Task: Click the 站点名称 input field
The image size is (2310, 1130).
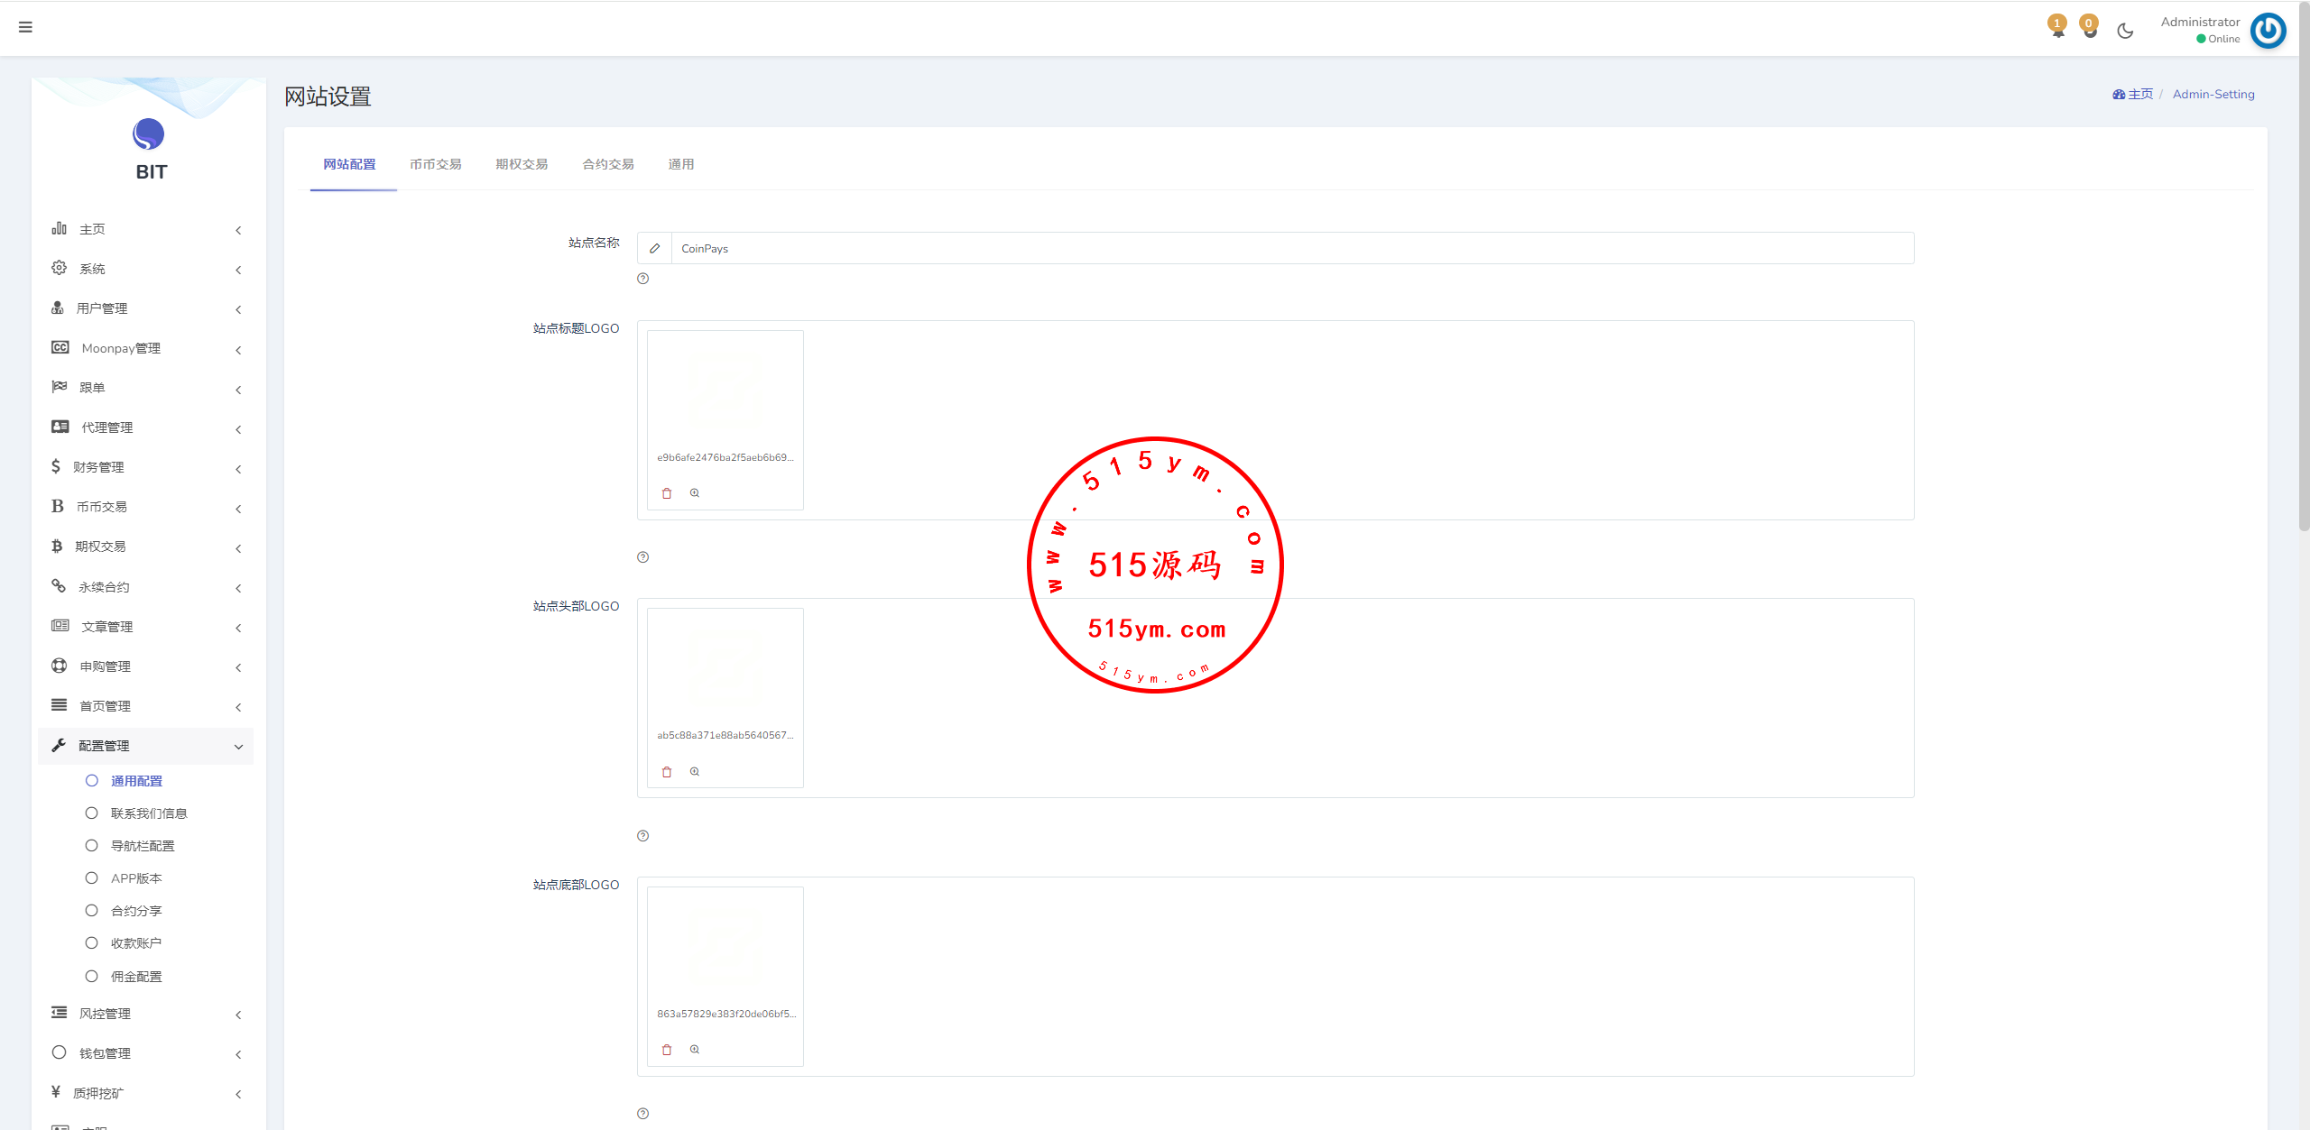Action: coord(1290,248)
